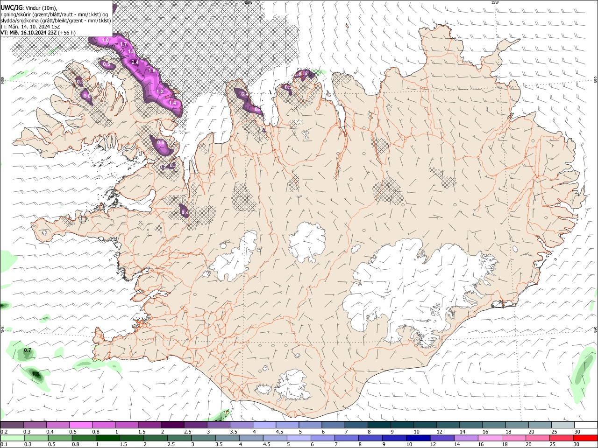
Task: Click the white swatch ending the snow scale
Action: click(x=585, y=425)
